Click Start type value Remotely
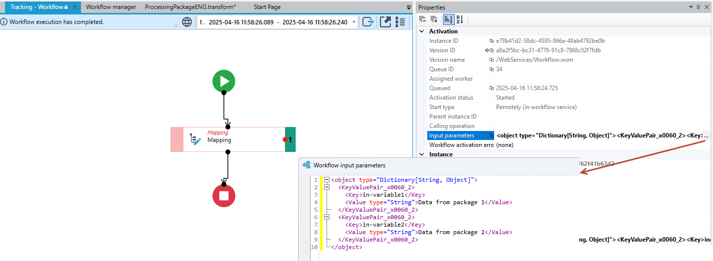713x261 pixels. (536, 107)
